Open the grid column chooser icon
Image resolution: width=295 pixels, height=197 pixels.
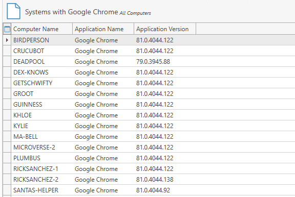(x=7, y=29)
